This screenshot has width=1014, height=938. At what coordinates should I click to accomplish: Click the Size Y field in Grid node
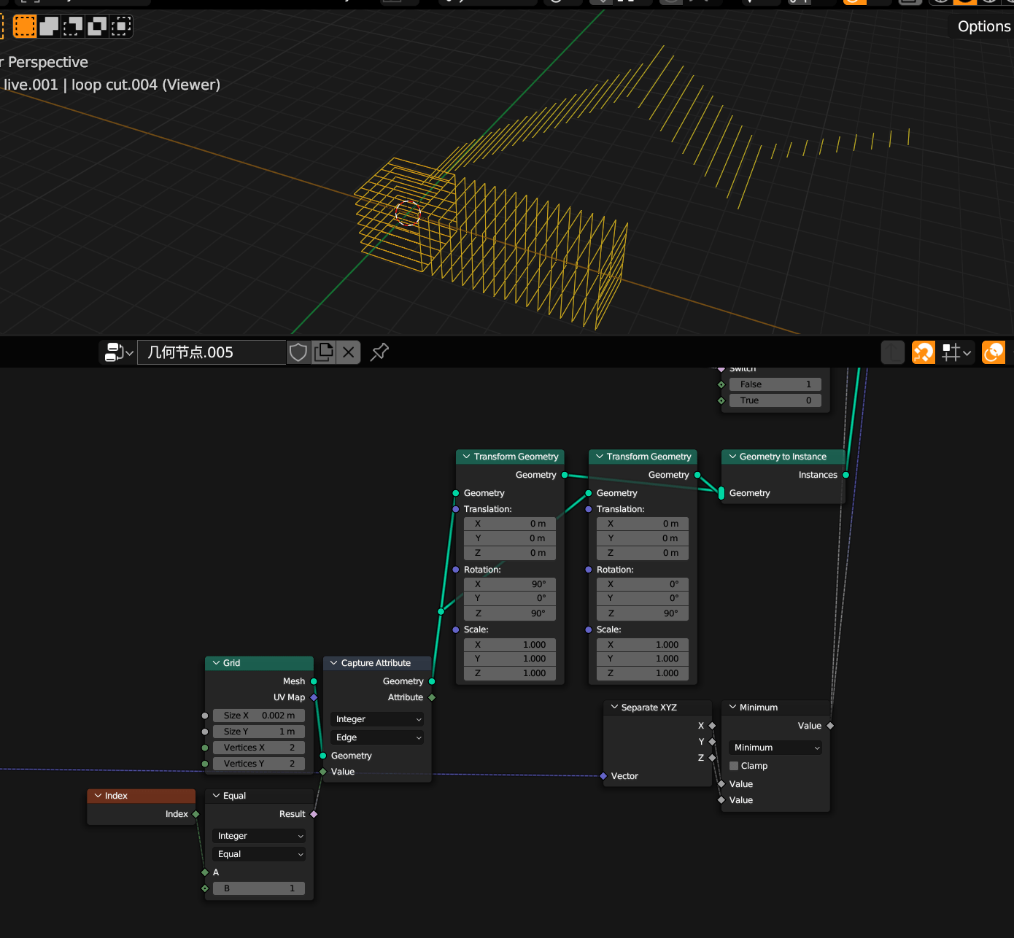coord(259,732)
